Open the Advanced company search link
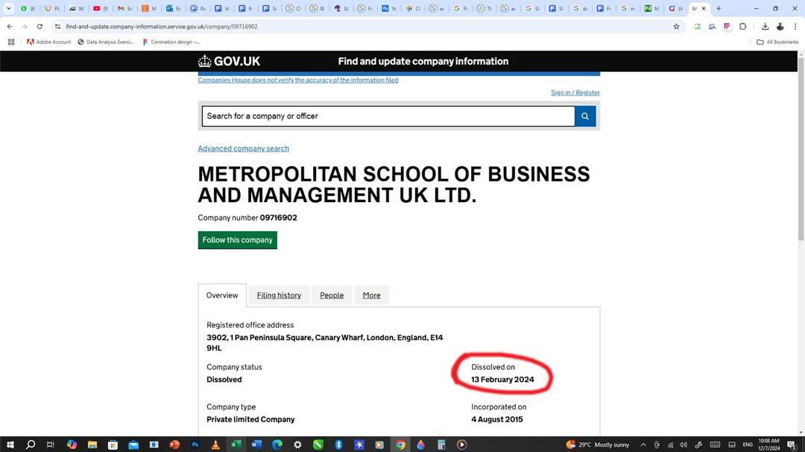 (x=243, y=148)
